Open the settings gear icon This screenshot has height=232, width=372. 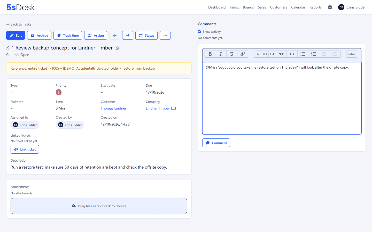pos(330,7)
